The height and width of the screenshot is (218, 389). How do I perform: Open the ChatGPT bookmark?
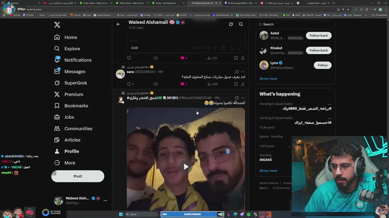tap(182, 15)
